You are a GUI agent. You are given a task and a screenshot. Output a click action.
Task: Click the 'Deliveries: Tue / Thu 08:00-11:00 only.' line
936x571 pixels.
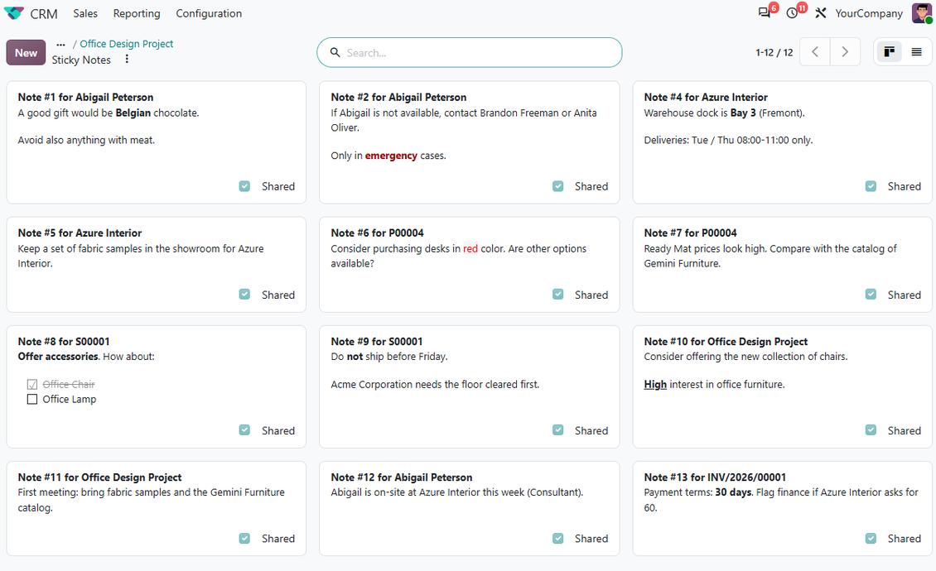(728, 140)
